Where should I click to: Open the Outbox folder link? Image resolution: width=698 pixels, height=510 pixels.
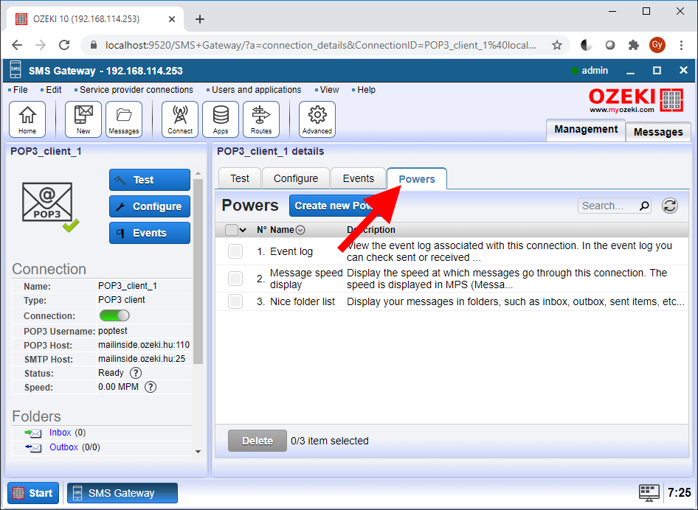point(63,447)
